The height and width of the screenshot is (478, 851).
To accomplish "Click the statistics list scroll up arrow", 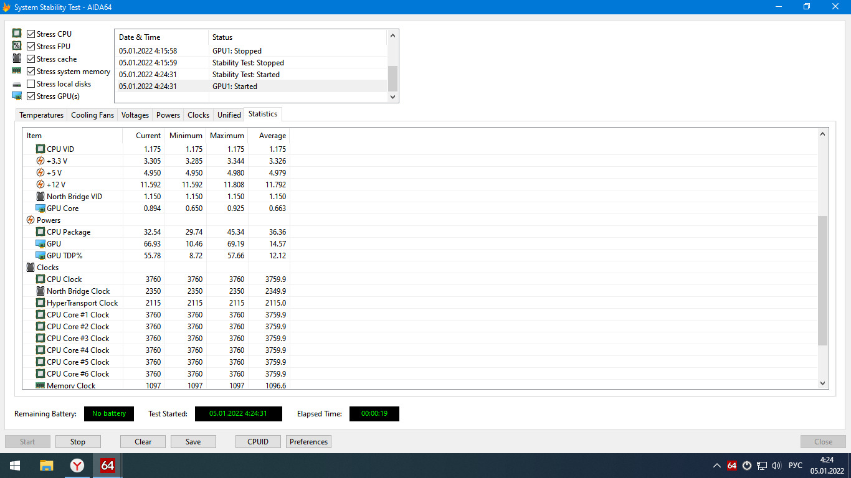I will pos(823,134).
